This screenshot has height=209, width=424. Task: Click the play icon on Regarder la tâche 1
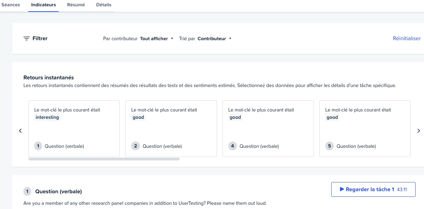342,189
